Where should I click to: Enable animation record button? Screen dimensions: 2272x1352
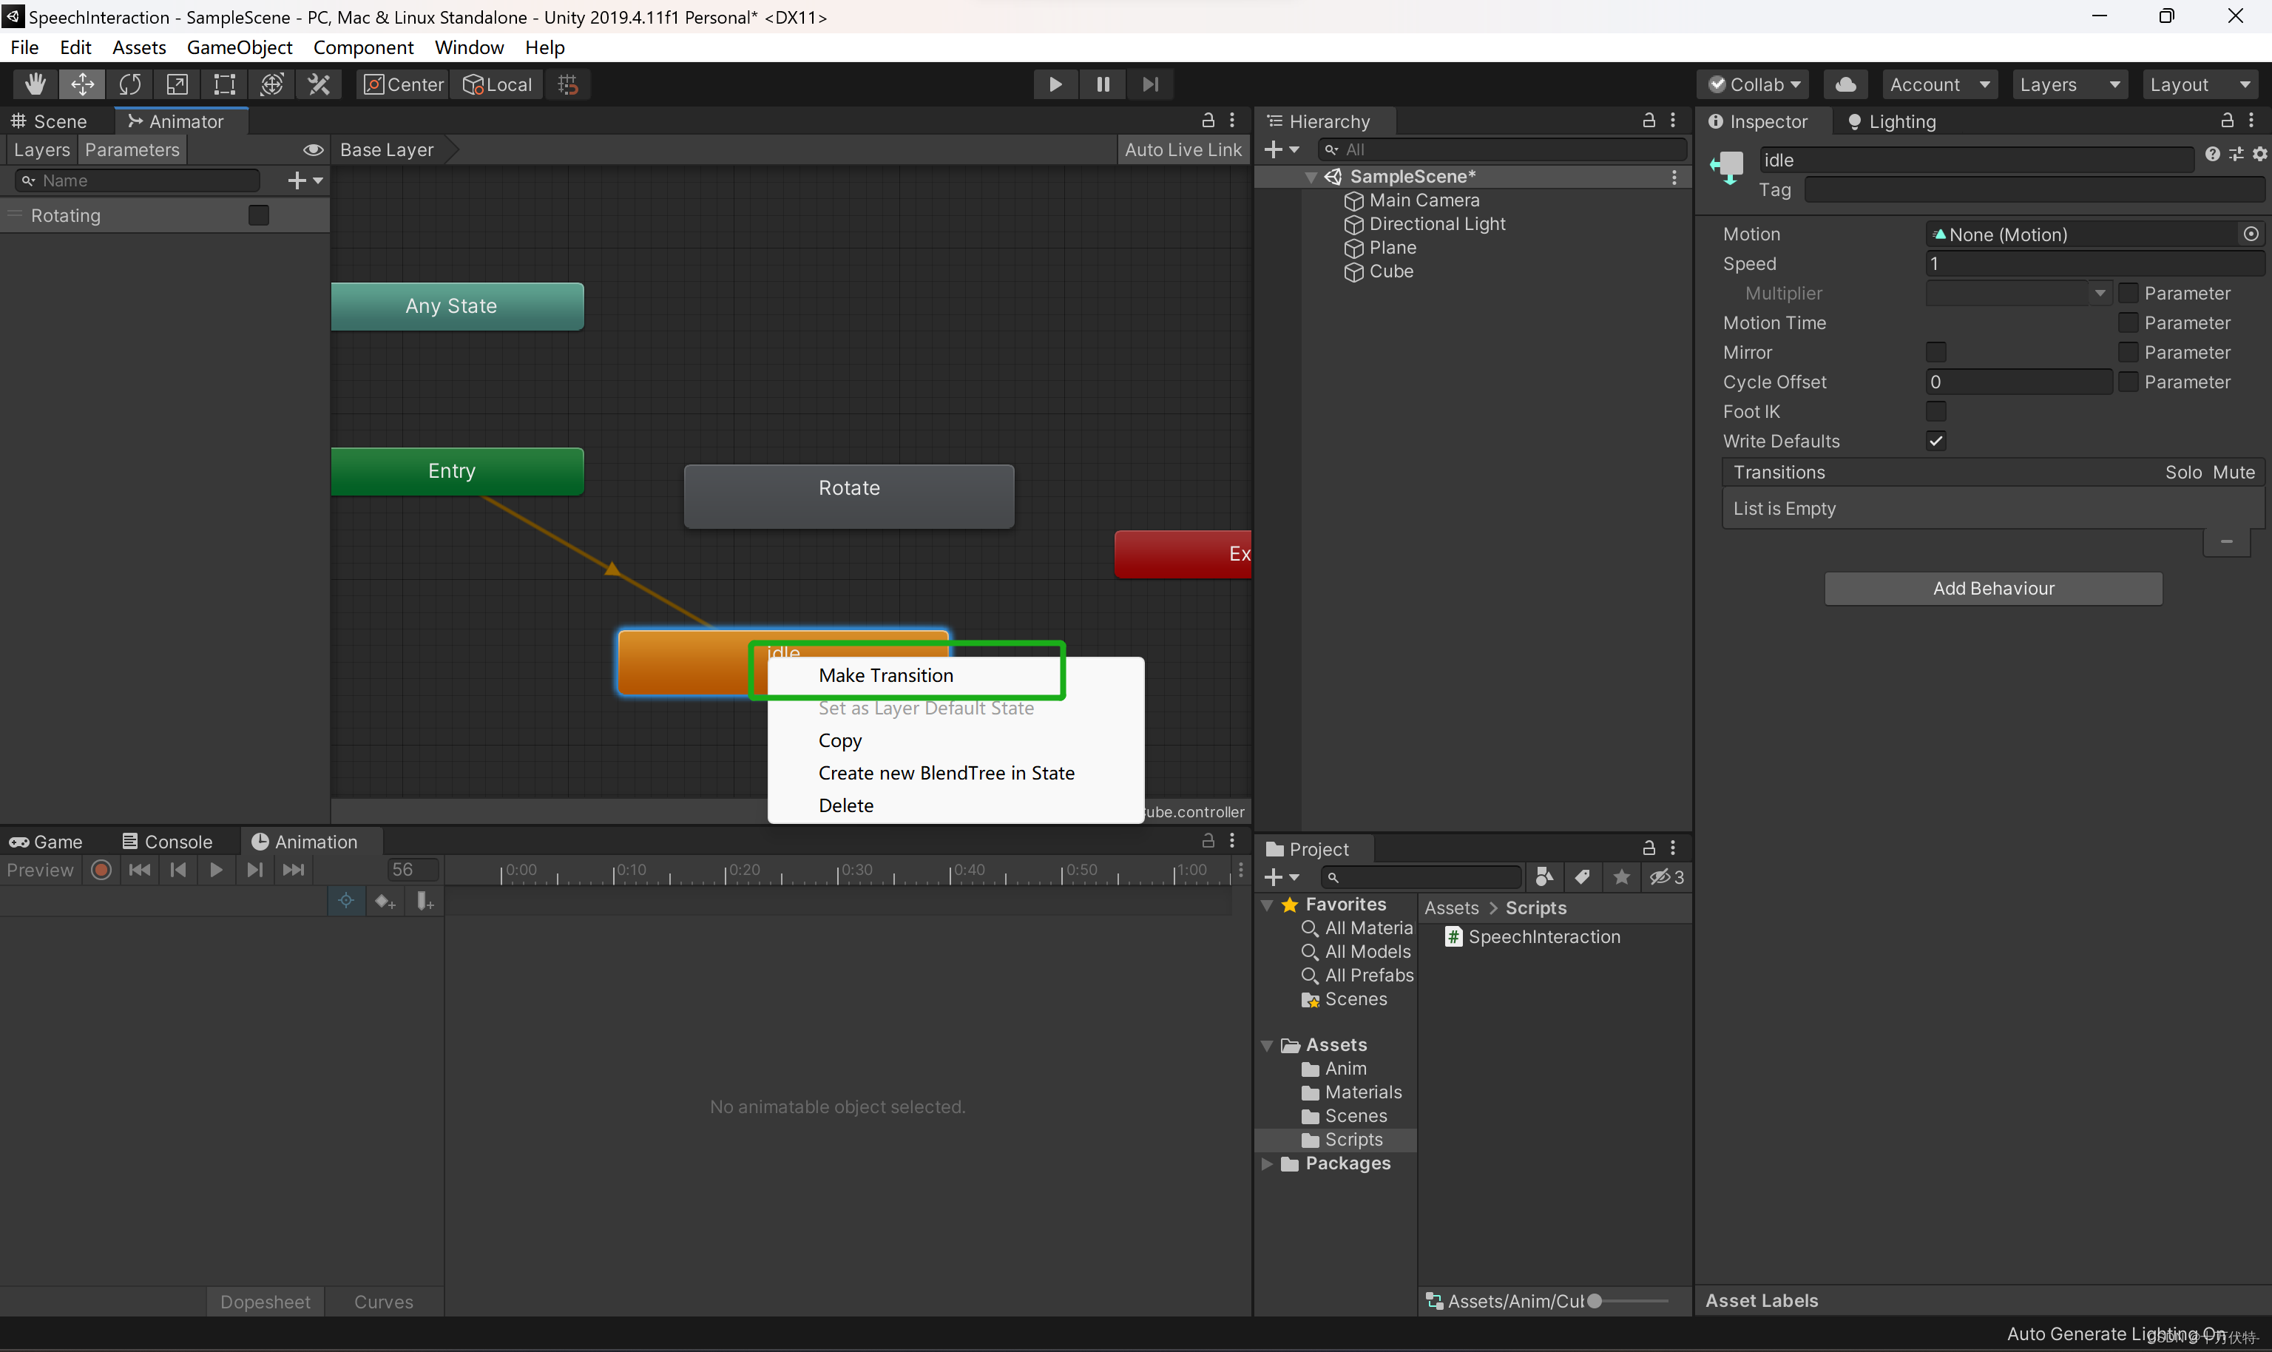tap(101, 870)
